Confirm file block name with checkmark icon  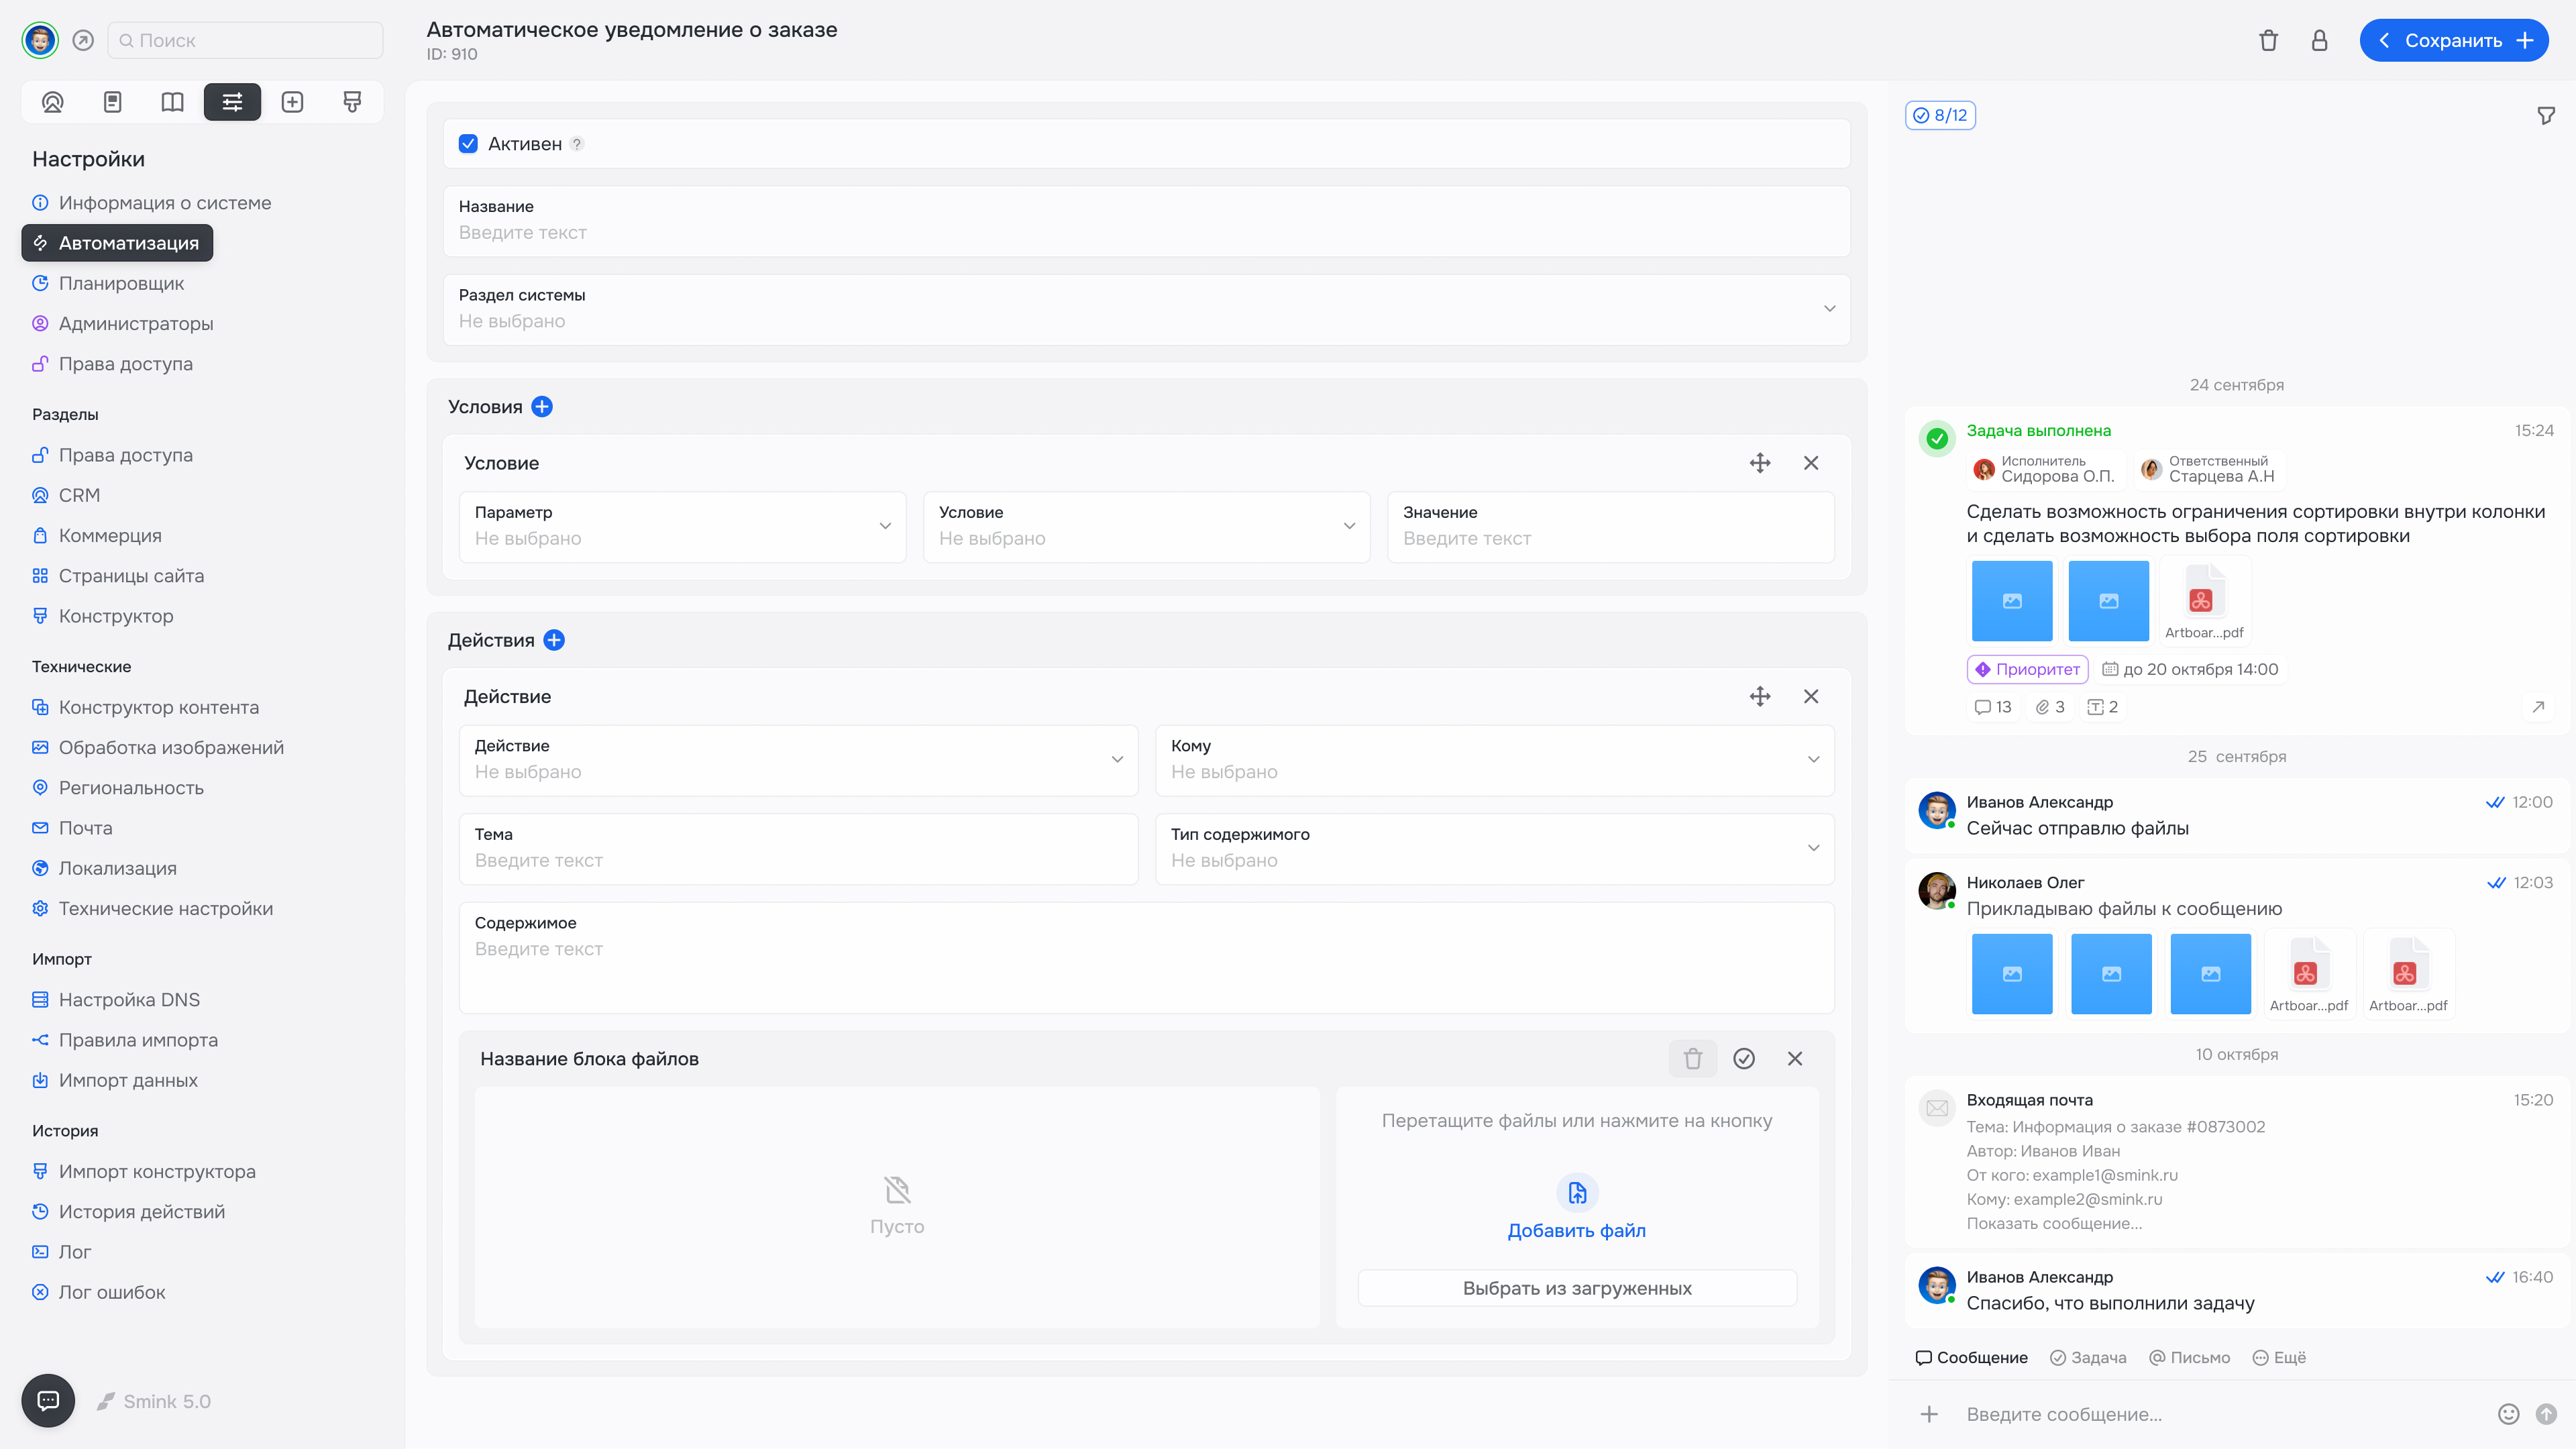pos(1743,1059)
